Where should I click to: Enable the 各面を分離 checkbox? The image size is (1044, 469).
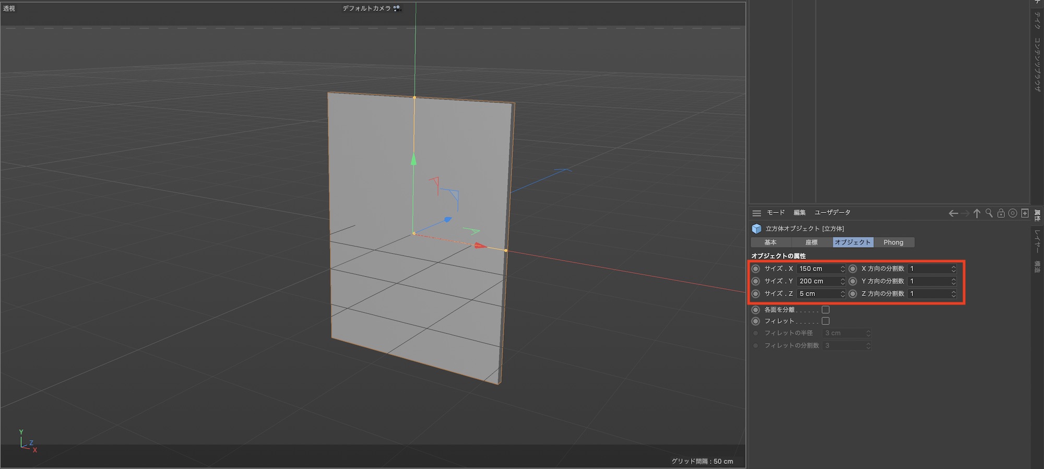(825, 310)
